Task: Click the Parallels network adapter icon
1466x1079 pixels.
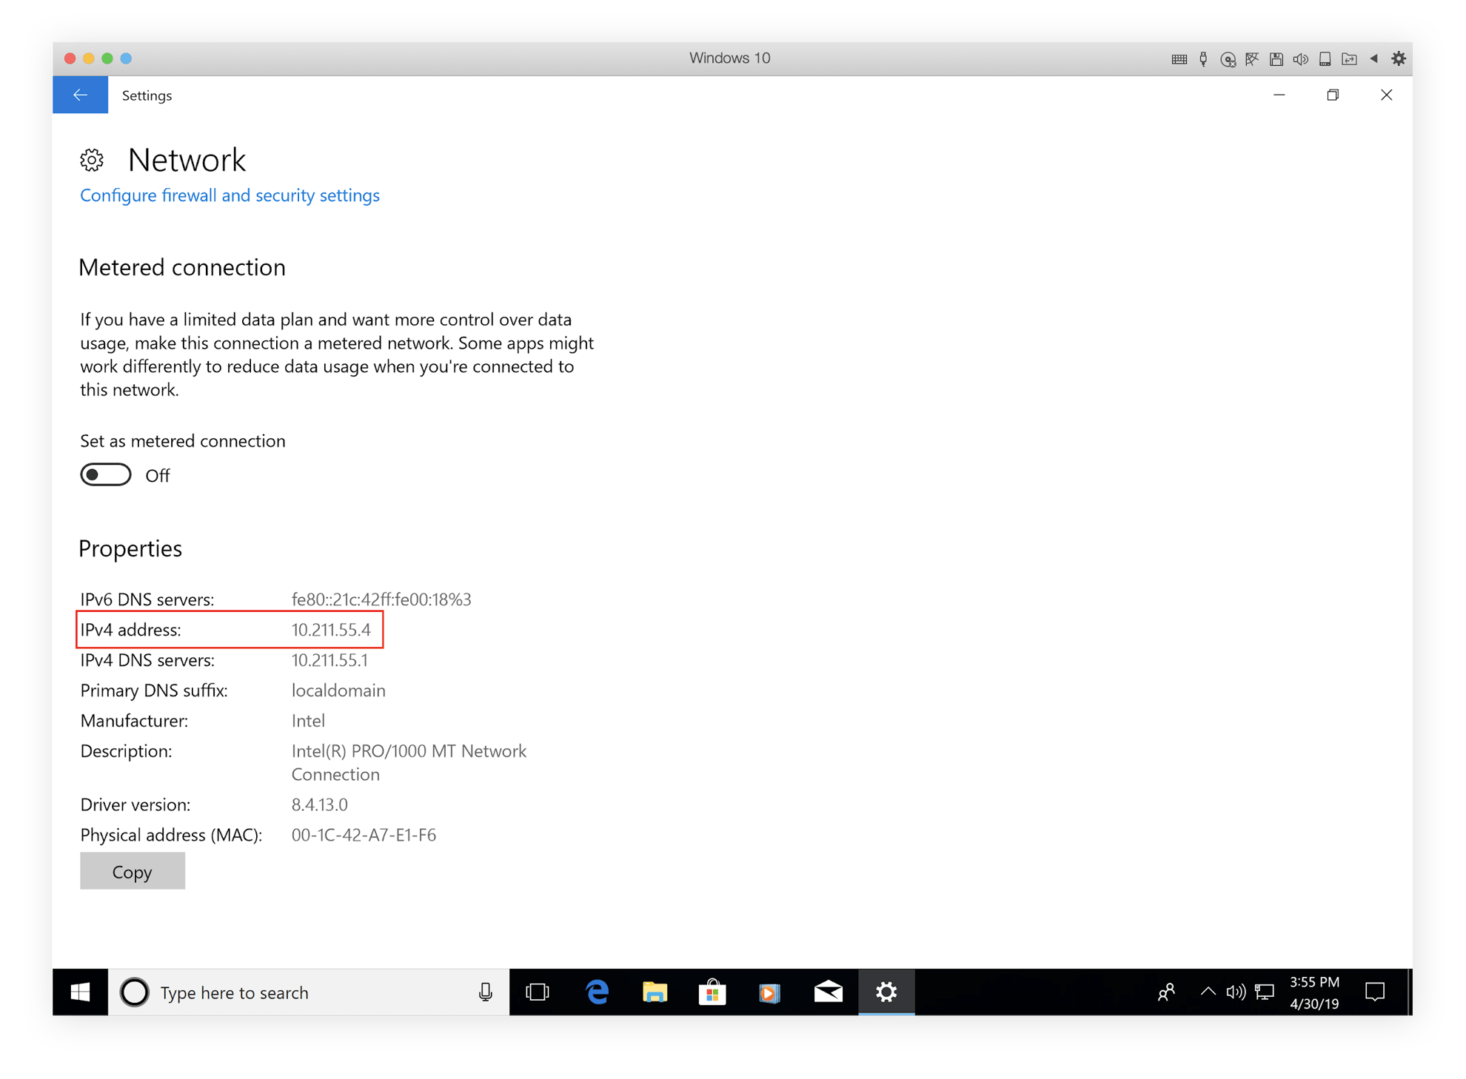Action: coord(1252,59)
